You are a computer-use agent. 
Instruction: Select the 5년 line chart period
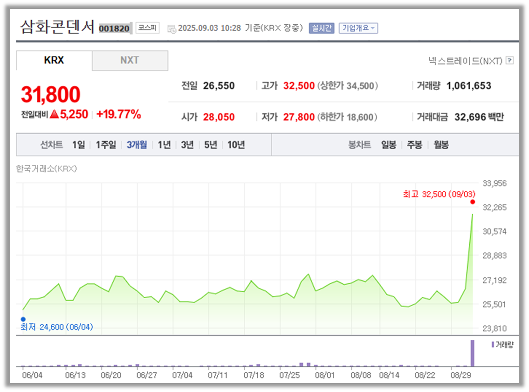click(x=211, y=145)
